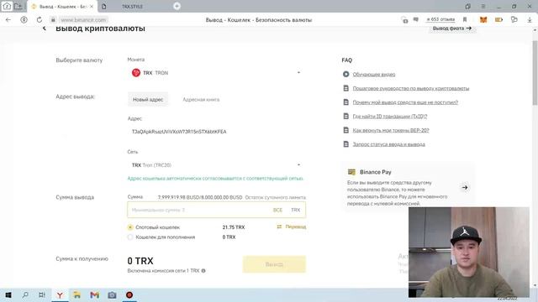
Task: Reload the Binance page
Action: pyautogui.click(x=40, y=20)
